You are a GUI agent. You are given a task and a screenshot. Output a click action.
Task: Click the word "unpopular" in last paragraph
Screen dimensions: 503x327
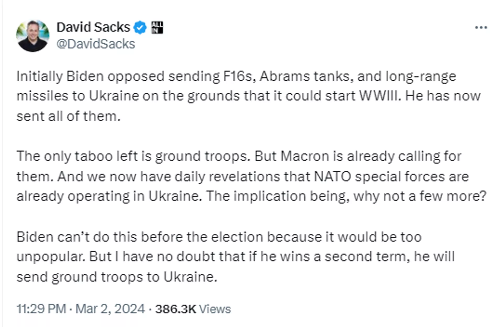pos(51,257)
